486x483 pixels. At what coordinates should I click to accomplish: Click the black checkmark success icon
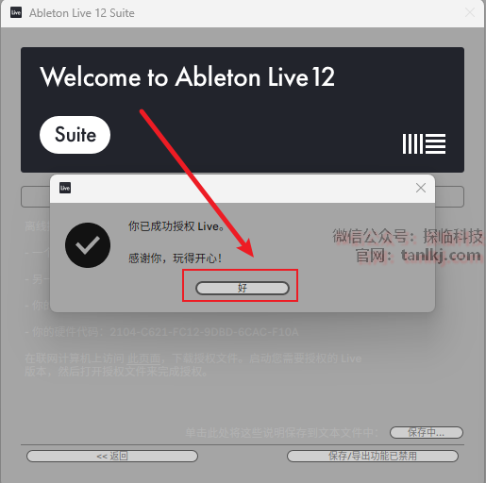(x=88, y=245)
